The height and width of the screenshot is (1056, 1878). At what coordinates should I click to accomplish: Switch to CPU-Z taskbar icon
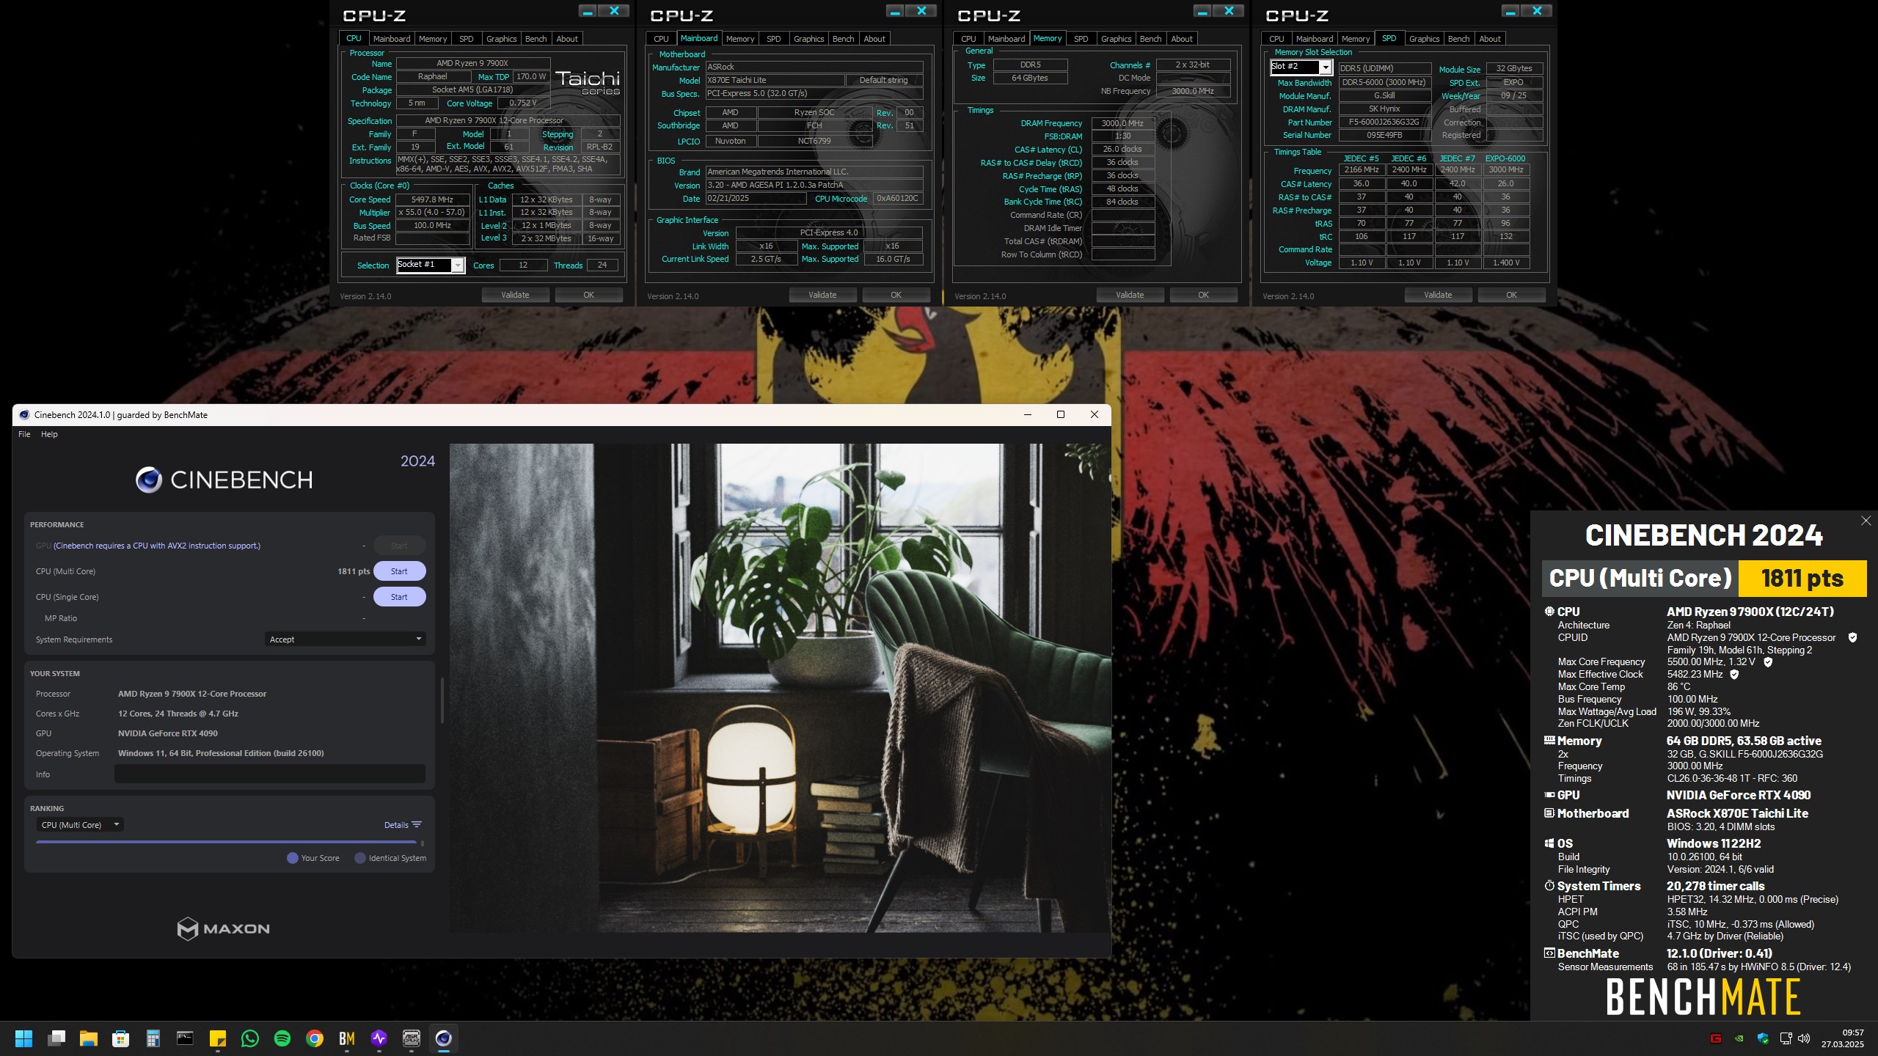point(411,1038)
